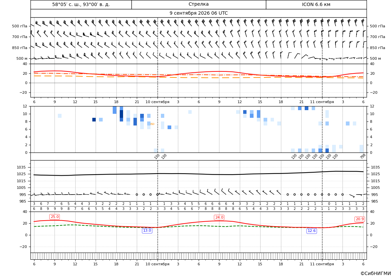Screen dimensions: 391x276
Task: Select the ICON 6.6 км model cell
Action: [x=316, y=4]
